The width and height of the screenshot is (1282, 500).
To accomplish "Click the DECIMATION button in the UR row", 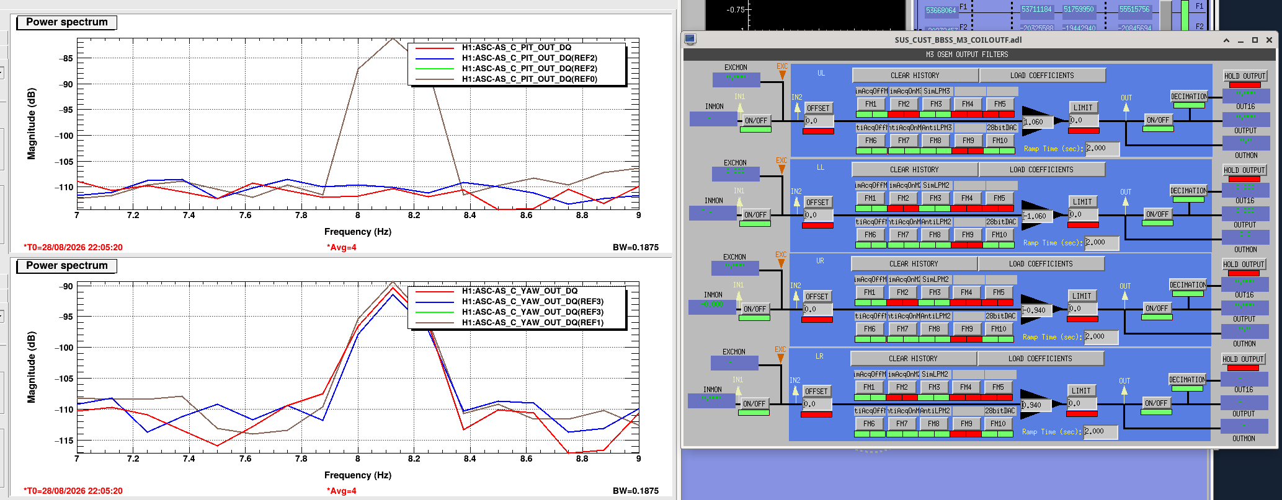I will click(1188, 285).
